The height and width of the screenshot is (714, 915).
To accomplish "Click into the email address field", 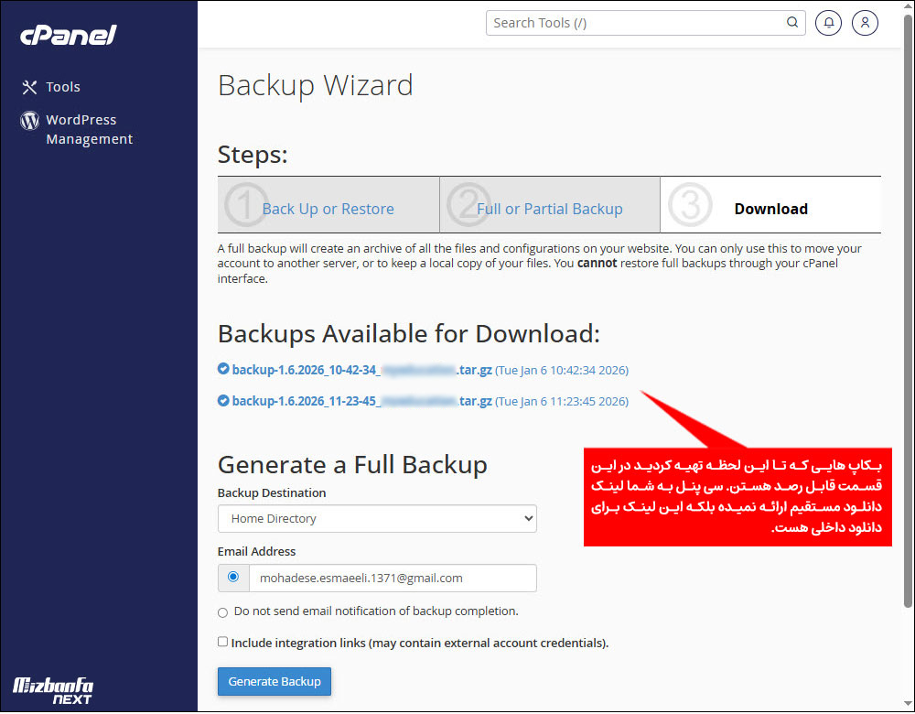I will 392,578.
